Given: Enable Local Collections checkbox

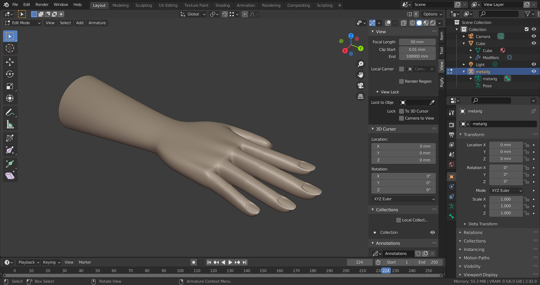Looking at the screenshot, I should [x=399, y=220].
